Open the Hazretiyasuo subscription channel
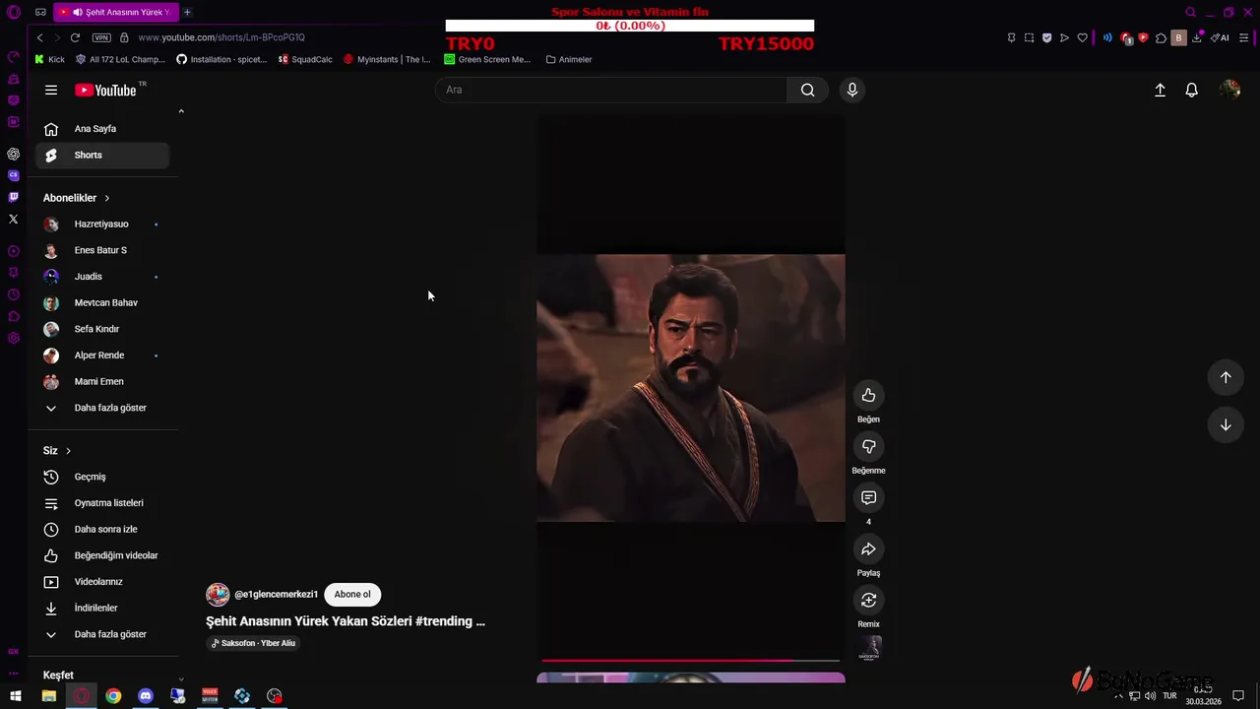This screenshot has height=709, width=1260. (x=102, y=225)
